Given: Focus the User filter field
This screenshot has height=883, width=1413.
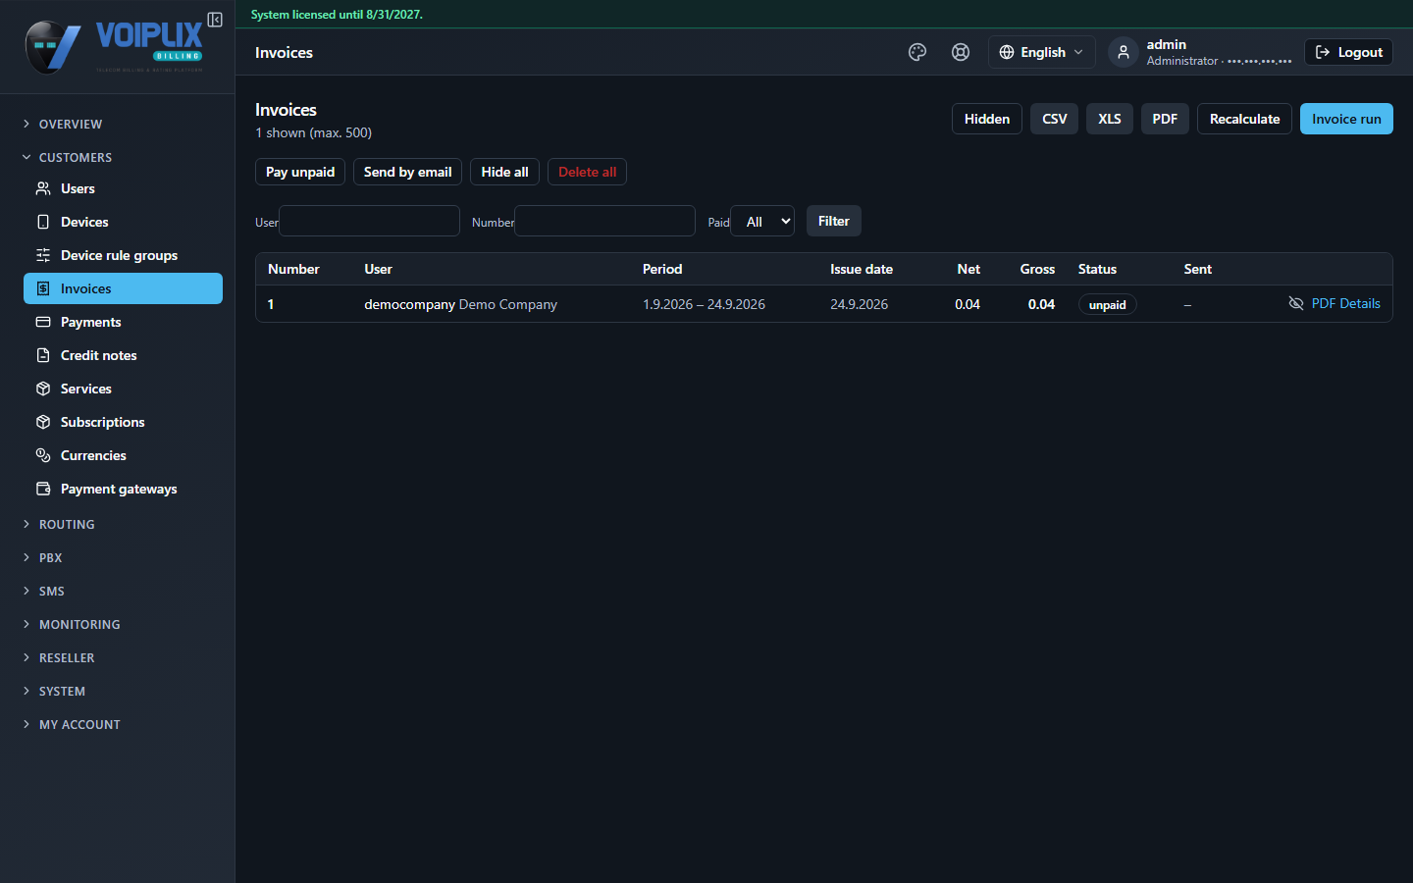Looking at the screenshot, I should click(370, 221).
